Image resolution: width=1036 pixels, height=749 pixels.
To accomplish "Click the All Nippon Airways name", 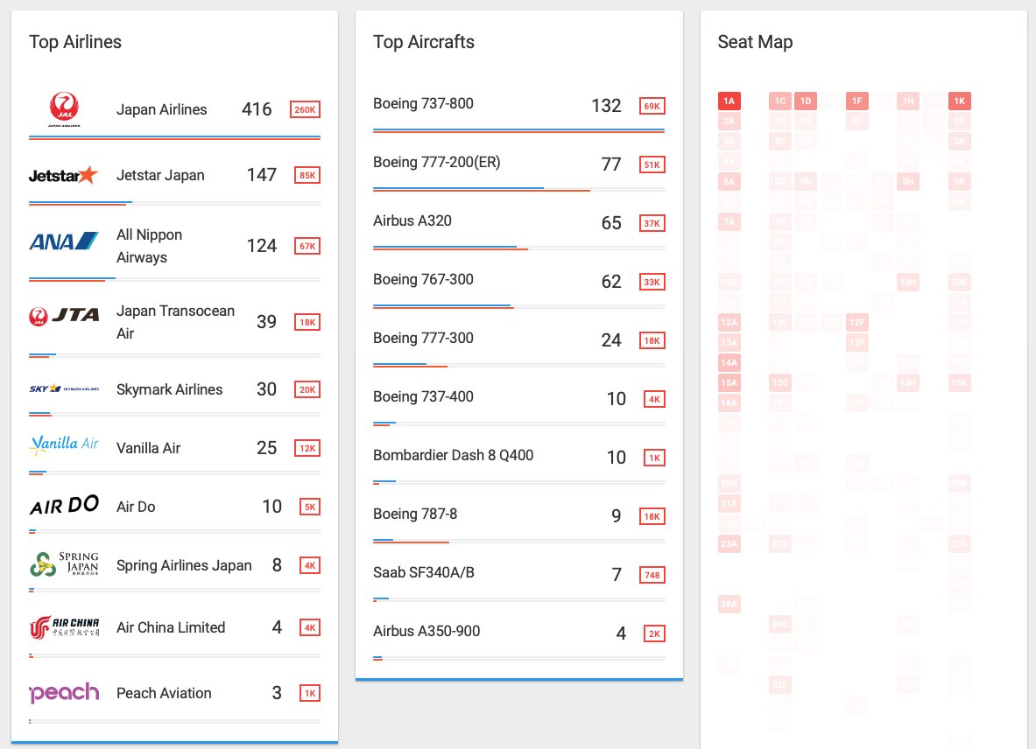I will 150,246.
